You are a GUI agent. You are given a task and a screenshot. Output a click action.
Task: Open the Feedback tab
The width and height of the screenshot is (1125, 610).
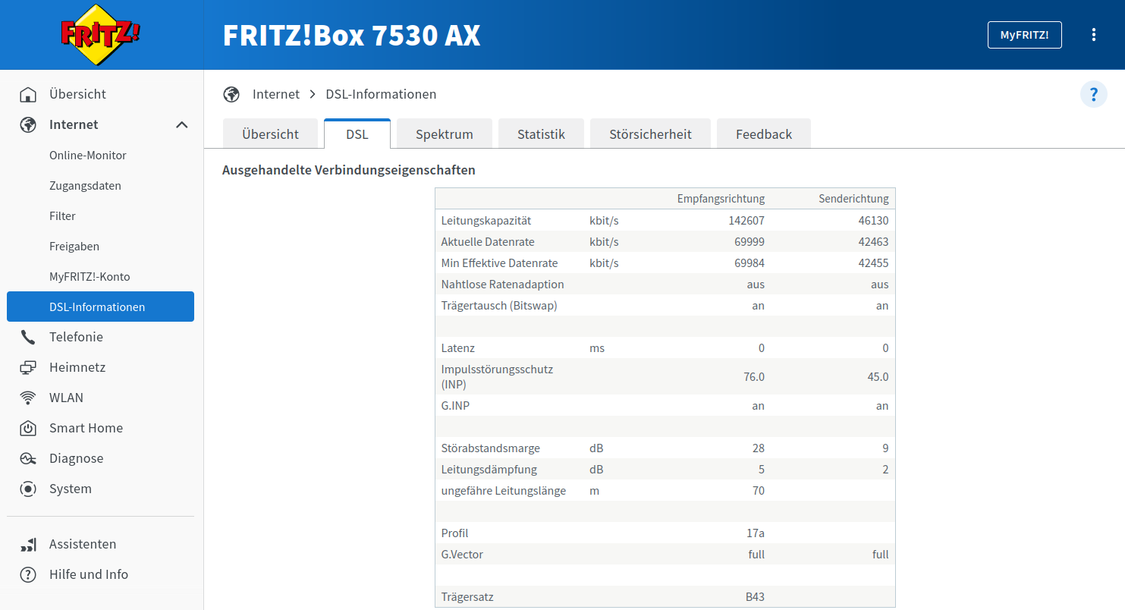(x=764, y=134)
